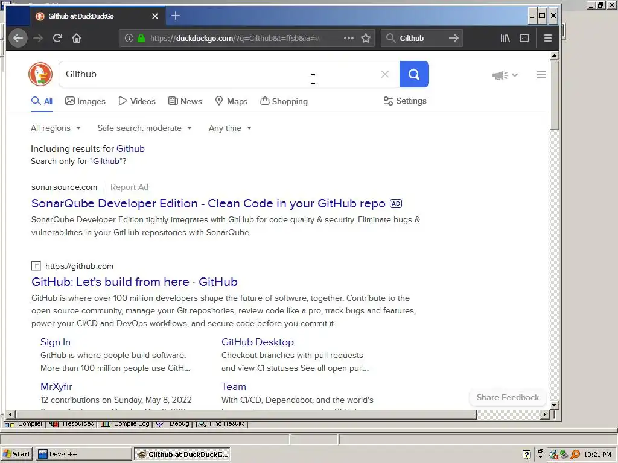Click the https://github.com URL text
This screenshot has height=463, width=618.
(x=79, y=266)
